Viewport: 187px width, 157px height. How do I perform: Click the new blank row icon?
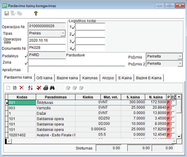(x=8, y=88)
